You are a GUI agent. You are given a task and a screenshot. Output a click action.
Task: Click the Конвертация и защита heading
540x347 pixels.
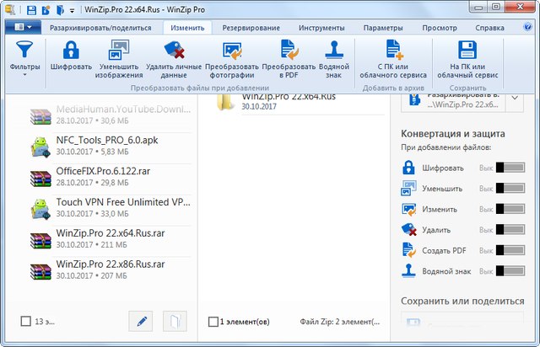tap(453, 133)
